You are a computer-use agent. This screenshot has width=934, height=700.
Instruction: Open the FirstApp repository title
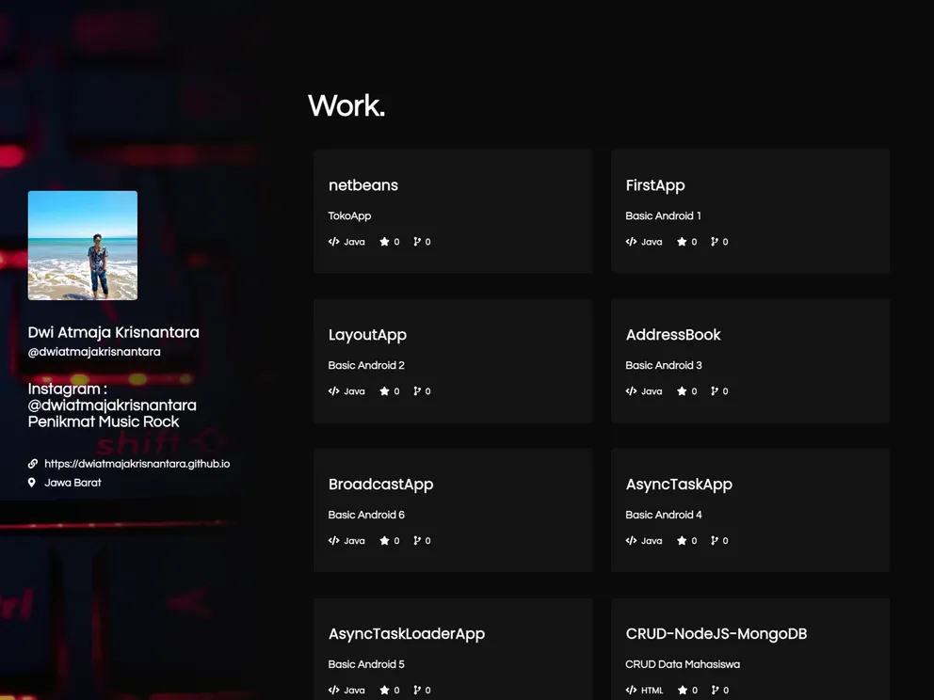pyautogui.click(x=654, y=185)
